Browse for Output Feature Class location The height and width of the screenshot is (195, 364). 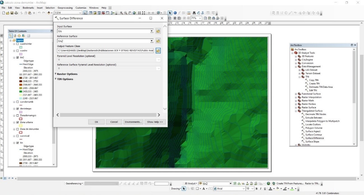158,51
